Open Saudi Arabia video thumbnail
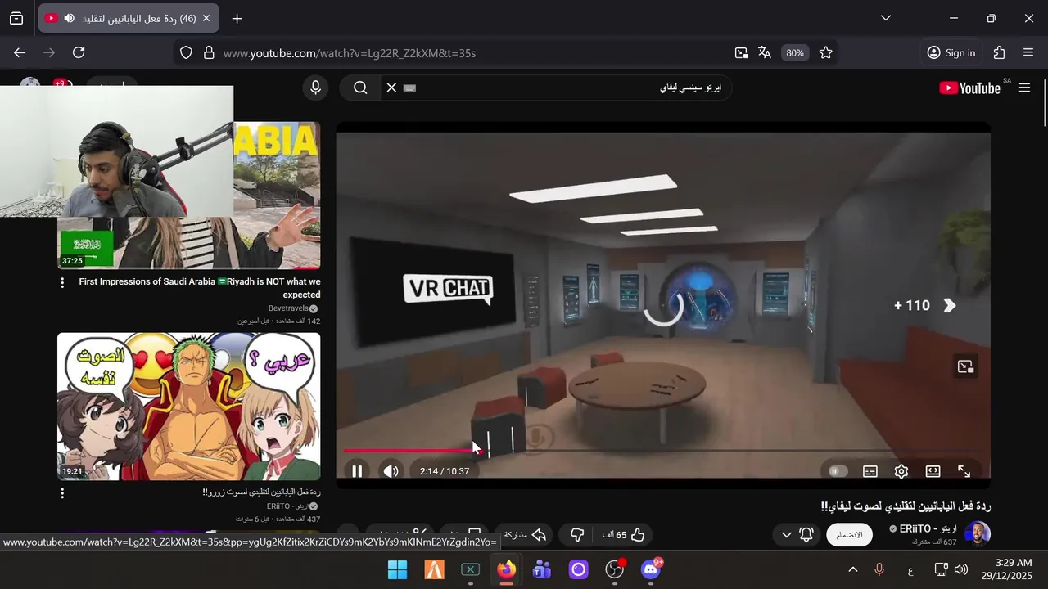This screenshot has width=1048, height=589. tap(188, 196)
